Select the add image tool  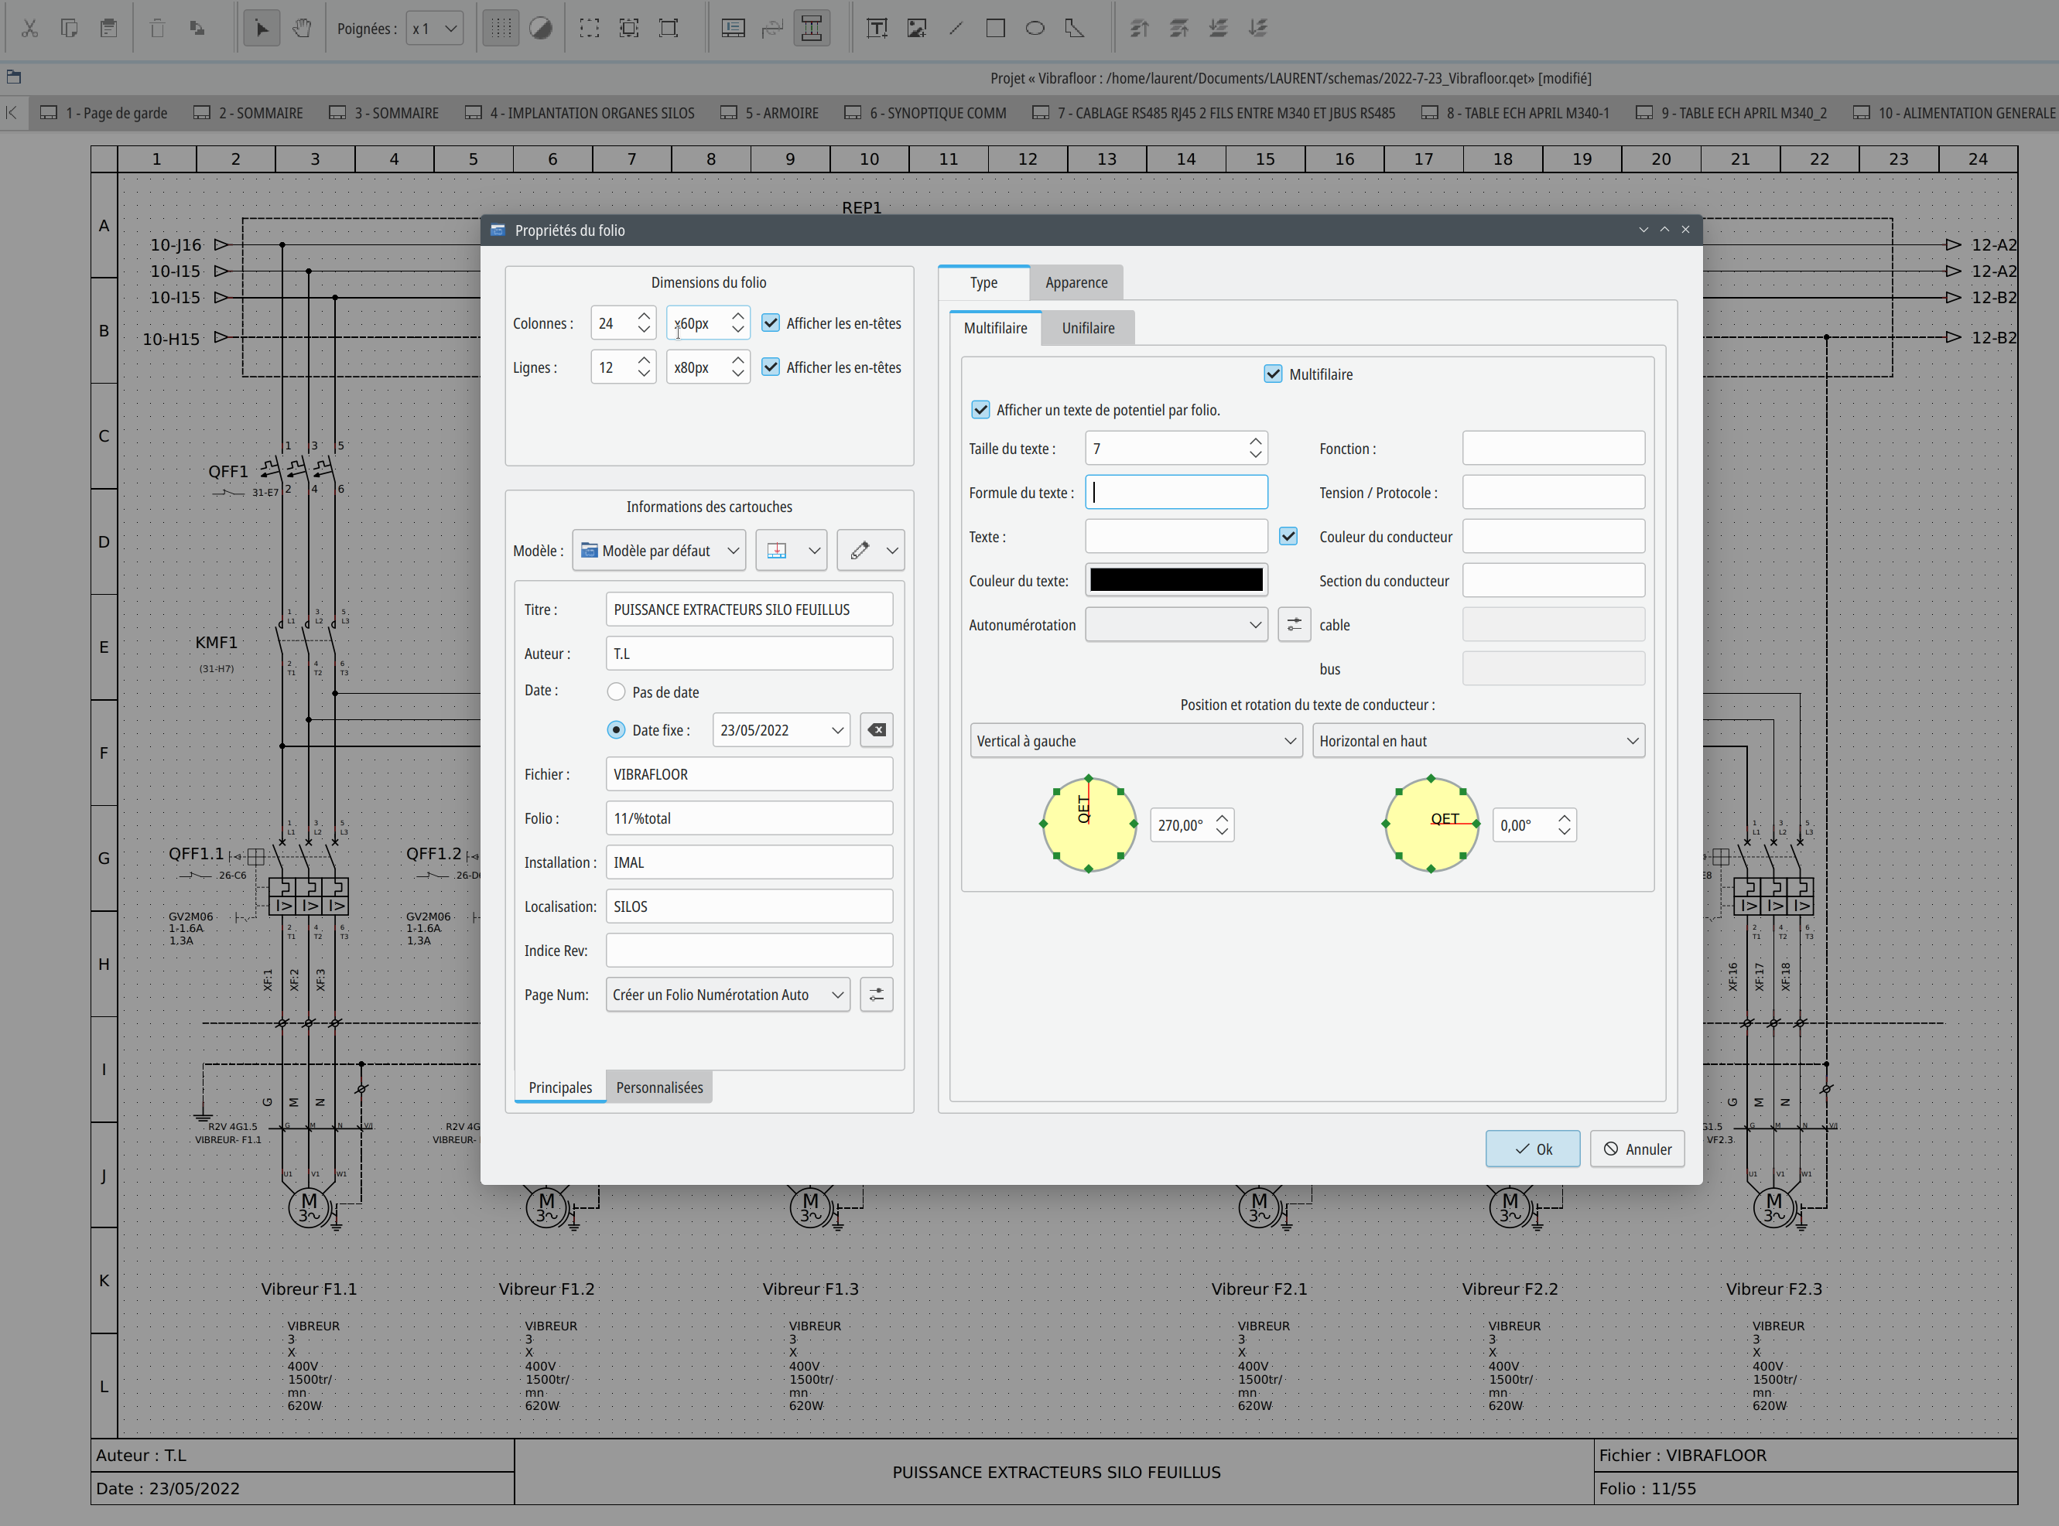(916, 28)
